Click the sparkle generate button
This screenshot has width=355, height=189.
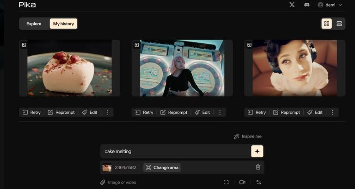257,151
